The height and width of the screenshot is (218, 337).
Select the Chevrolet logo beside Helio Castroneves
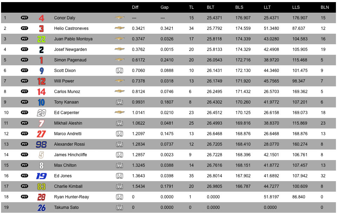(119, 28)
